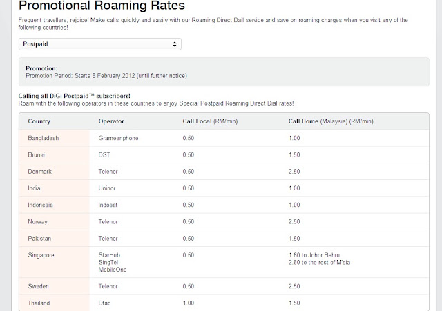The width and height of the screenshot is (442, 311).
Task: Click the Uninor operator cell
Action: coord(107,188)
